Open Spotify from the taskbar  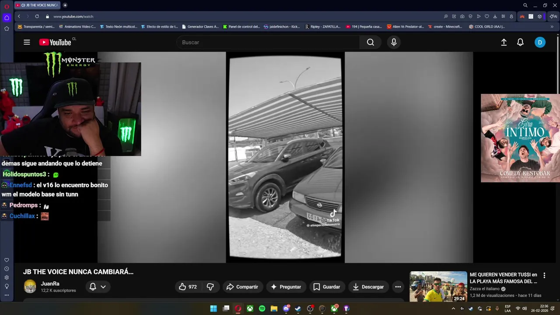(x=262, y=308)
